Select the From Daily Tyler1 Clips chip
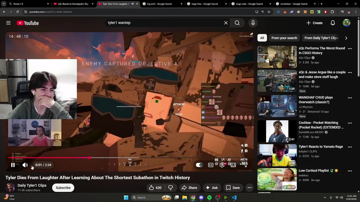 (321, 38)
